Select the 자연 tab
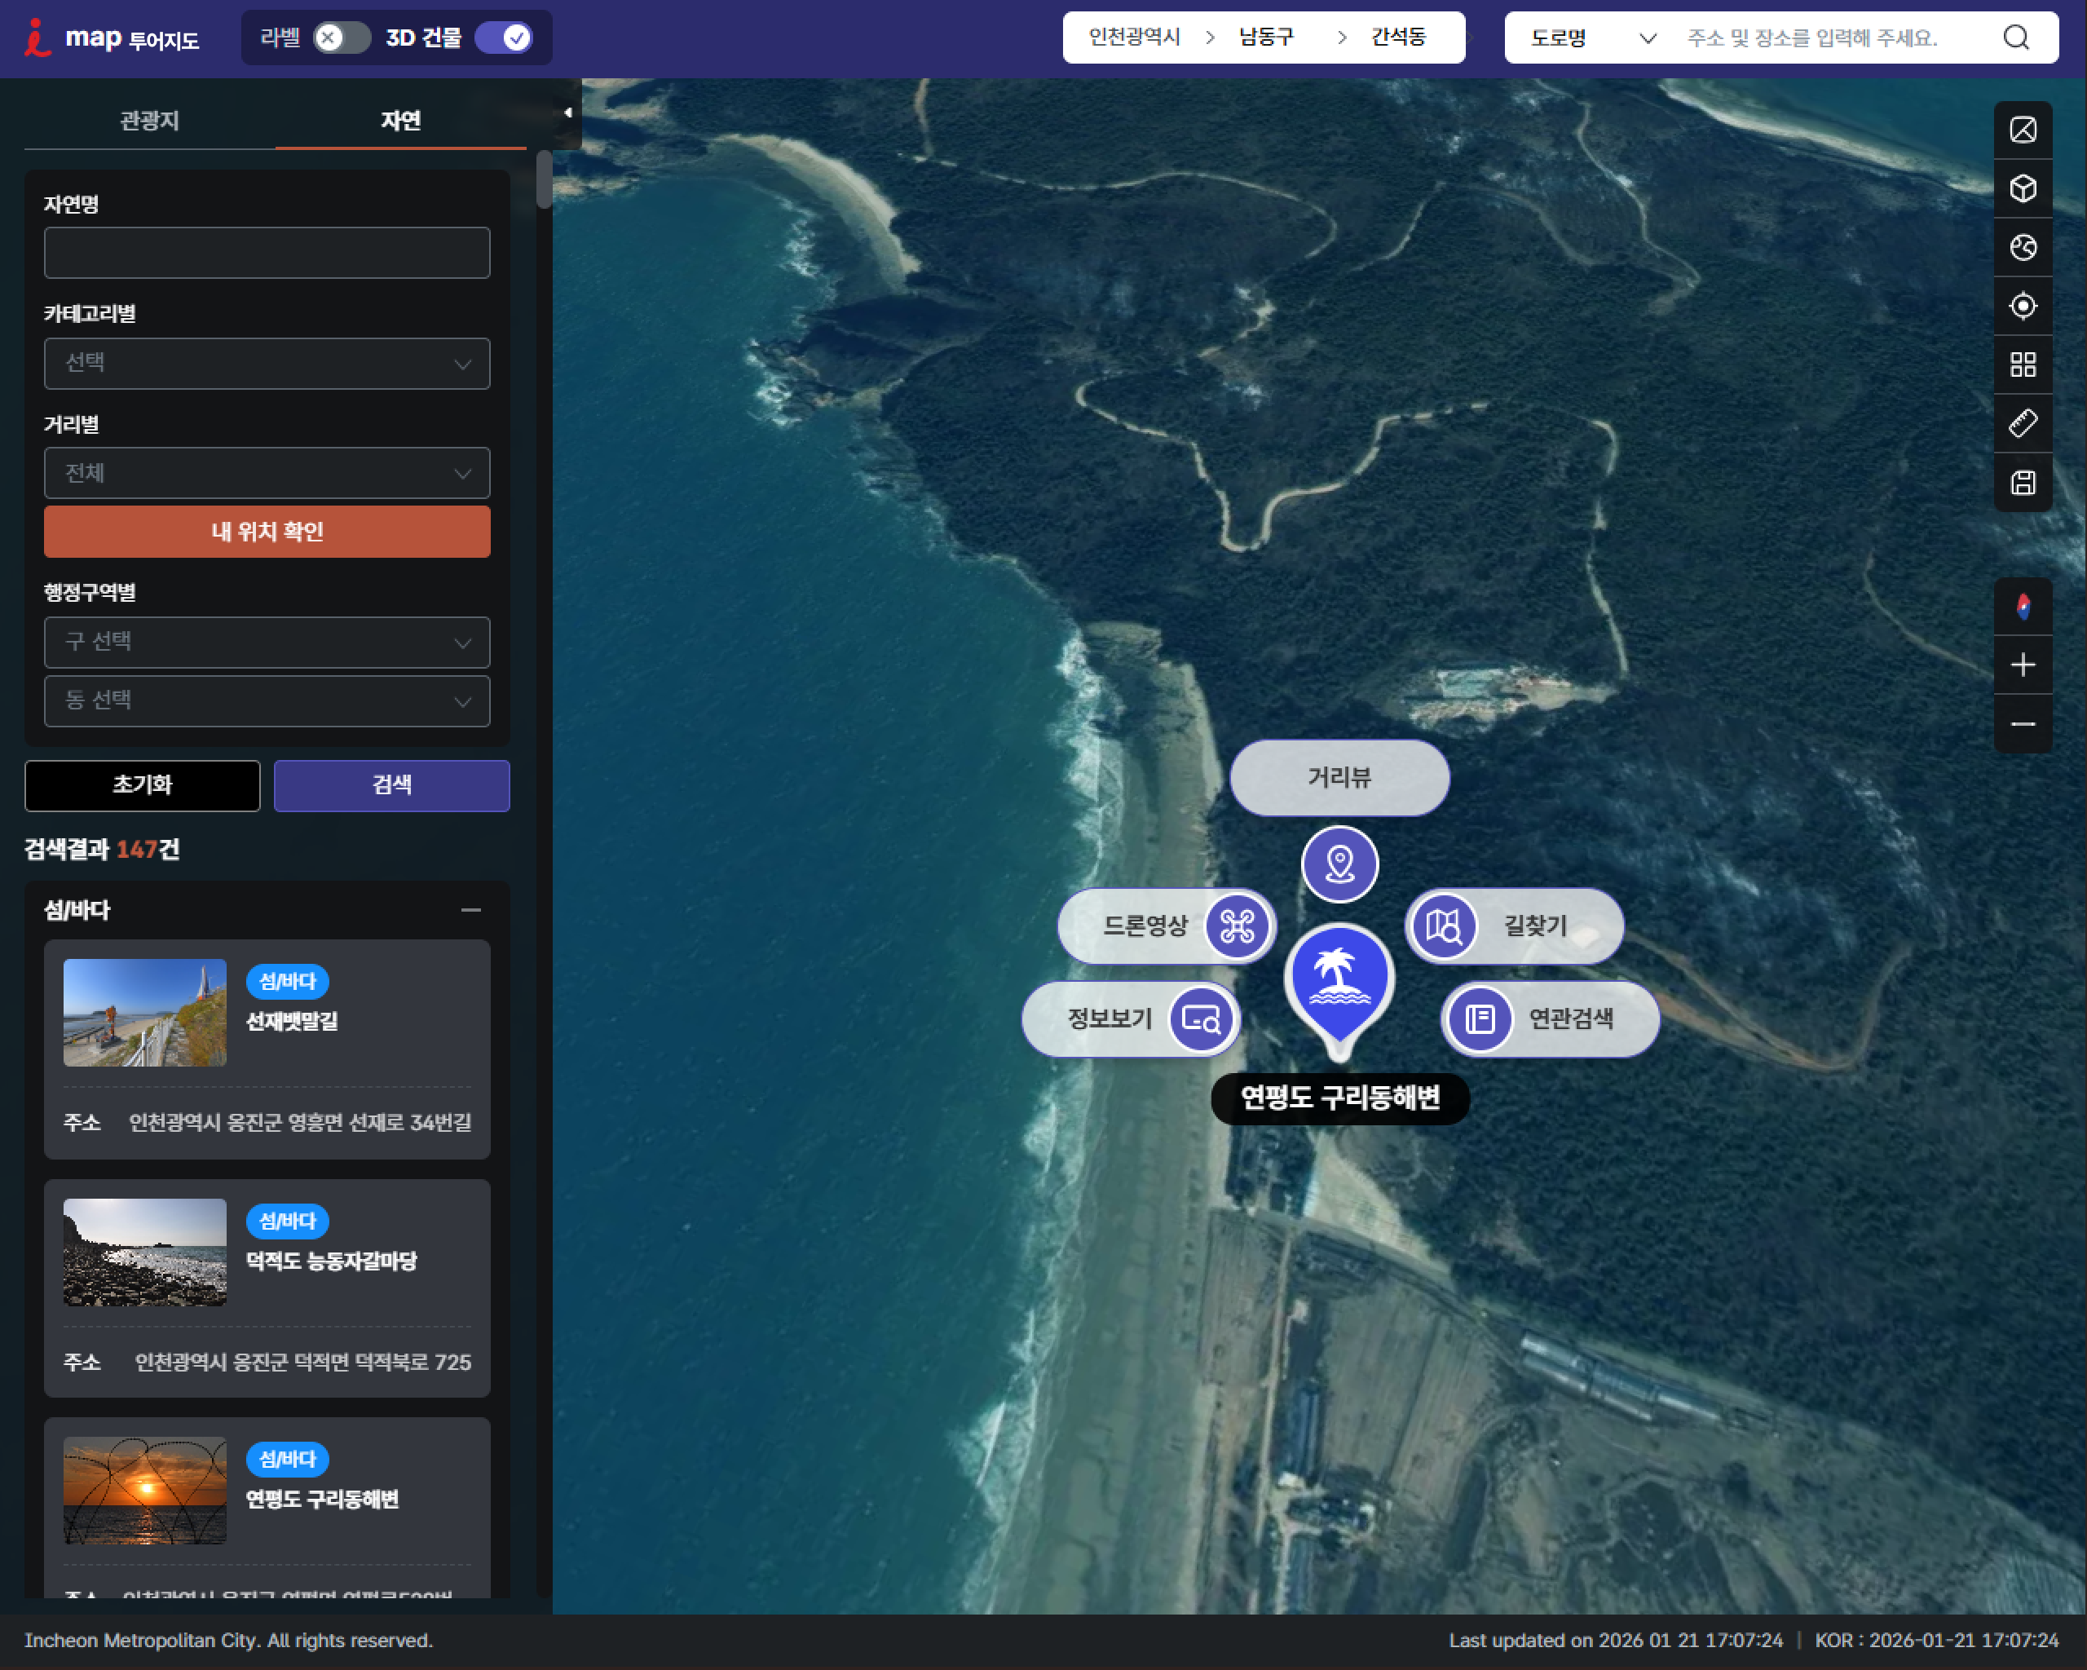This screenshot has height=1670, width=2087. 399,120
